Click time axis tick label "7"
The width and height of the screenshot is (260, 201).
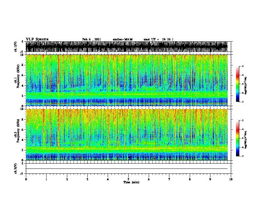tap(169, 179)
